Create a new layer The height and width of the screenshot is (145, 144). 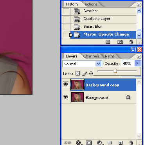121,143
